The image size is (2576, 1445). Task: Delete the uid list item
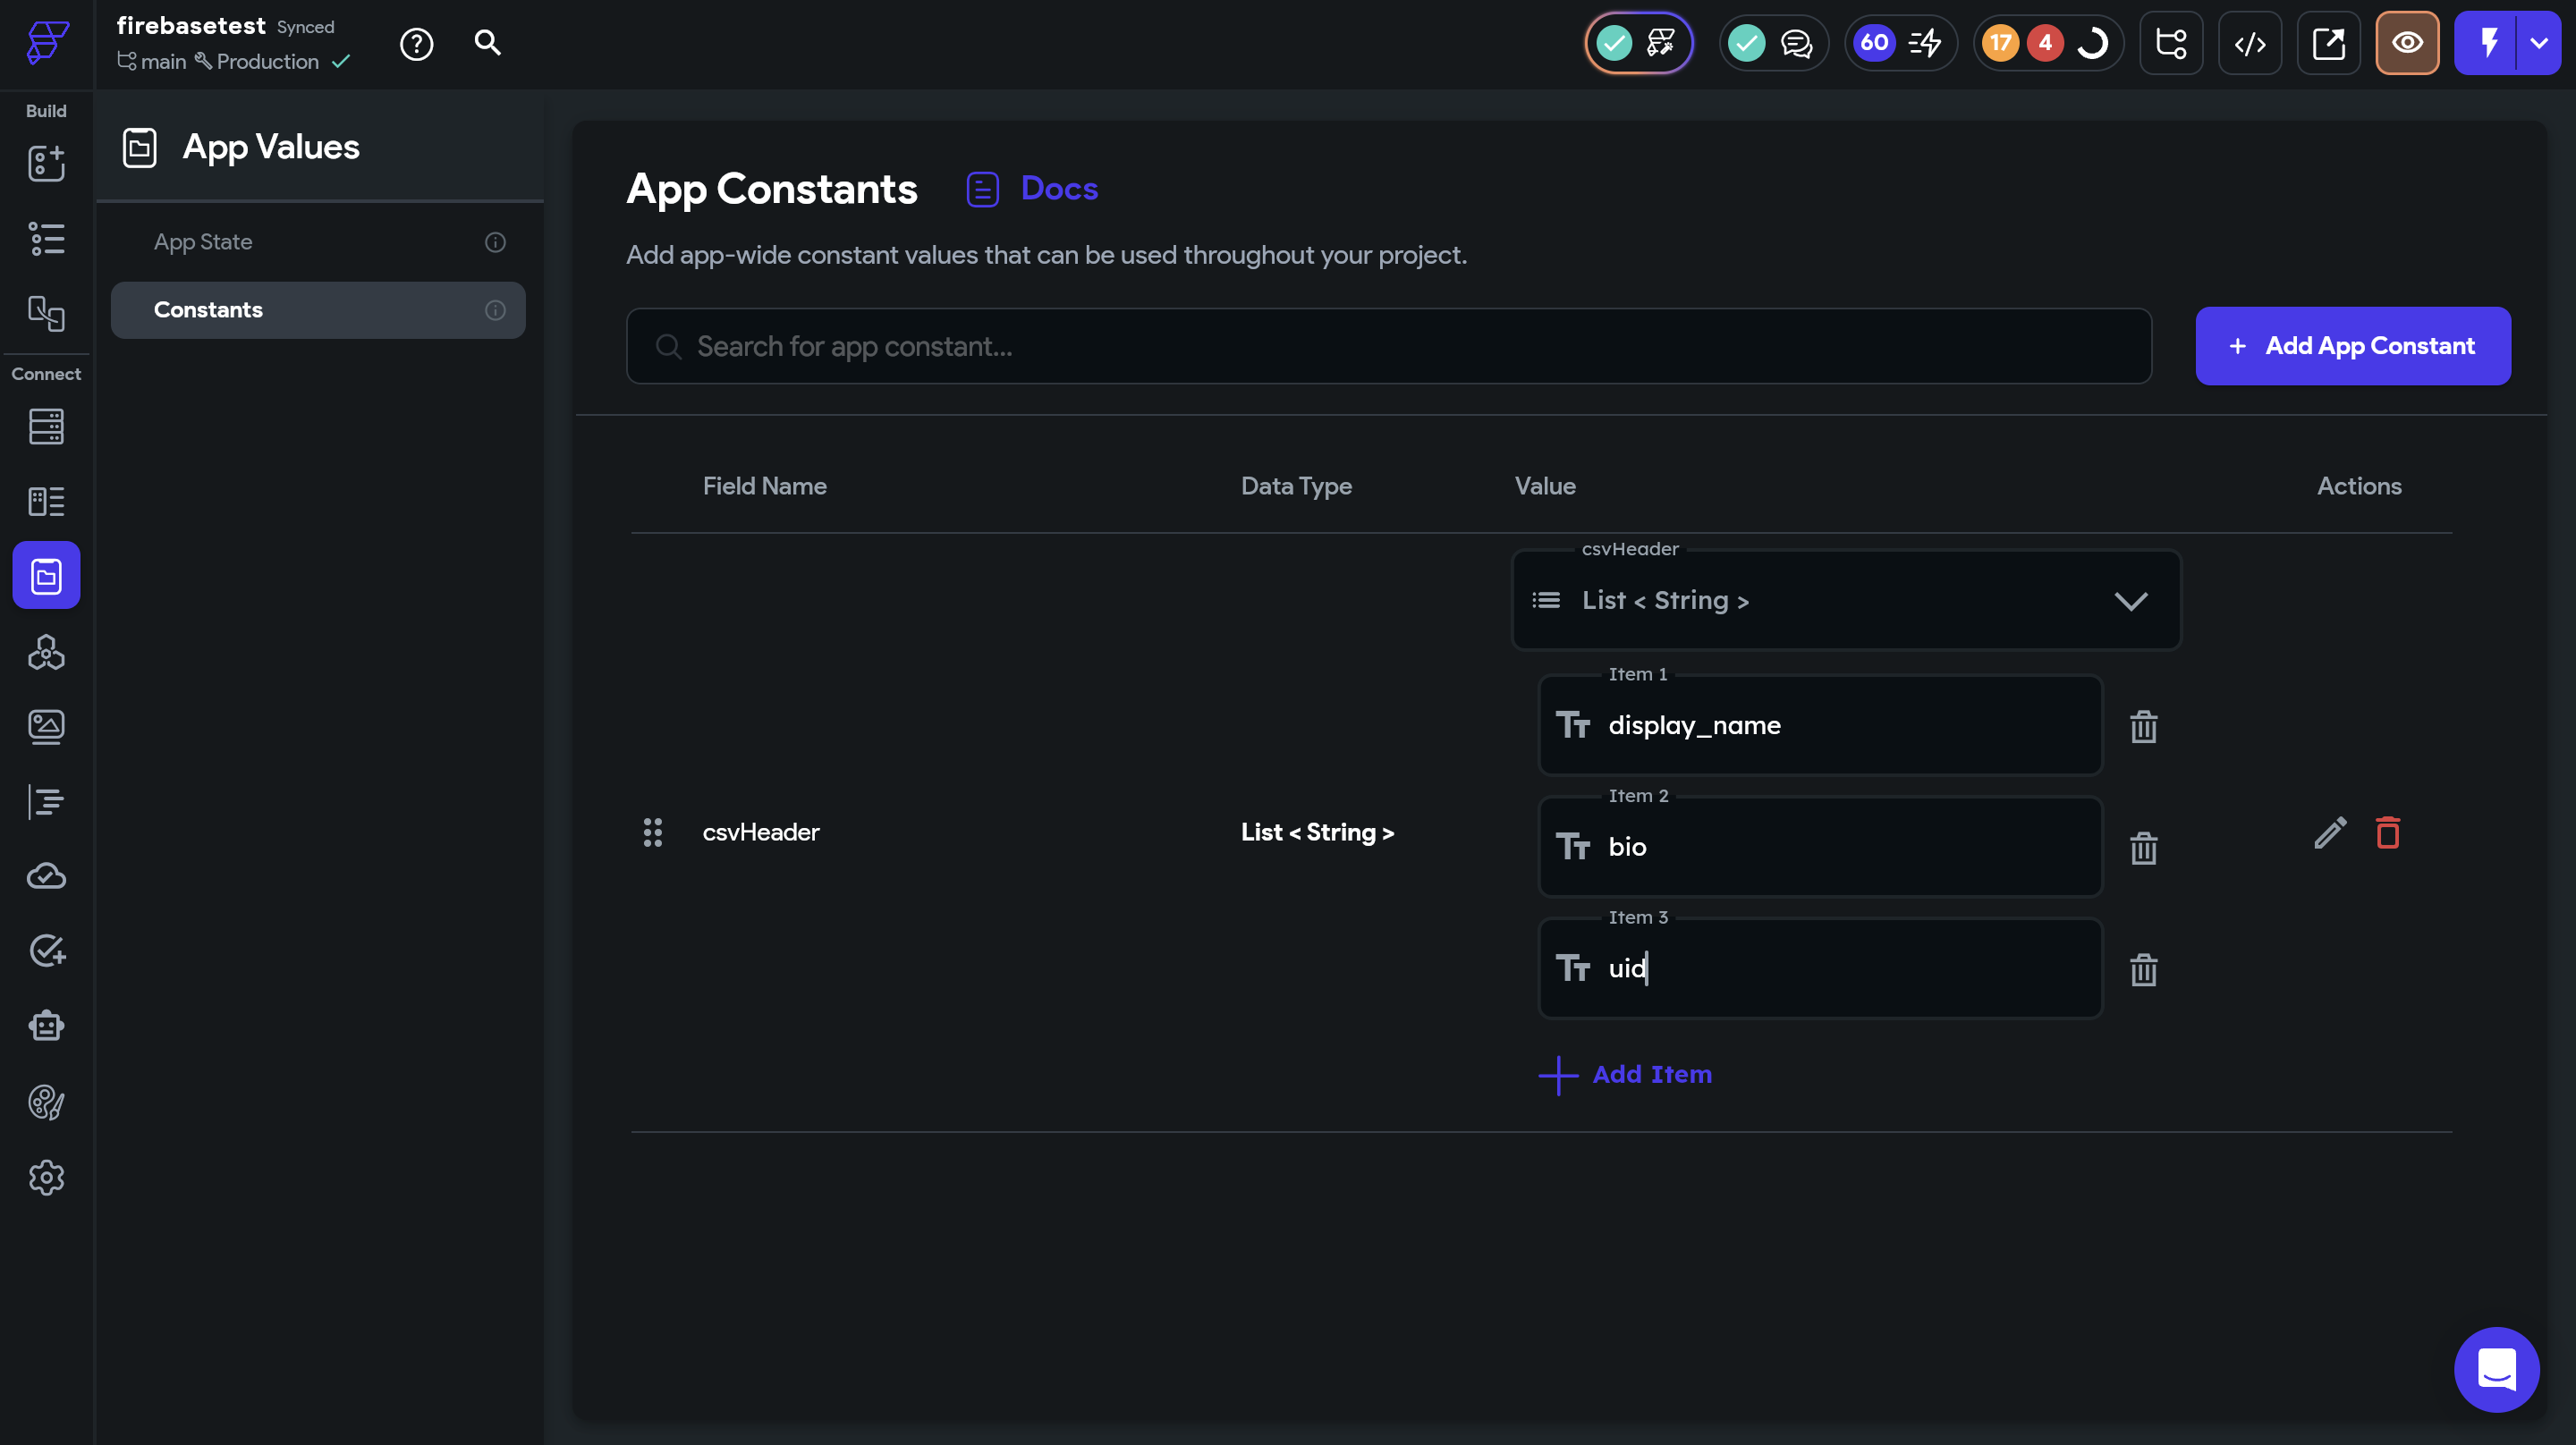coord(2143,969)
